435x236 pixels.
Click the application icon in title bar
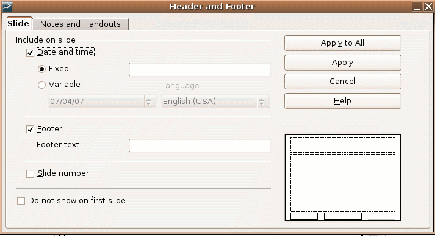(x=7, y=6)
